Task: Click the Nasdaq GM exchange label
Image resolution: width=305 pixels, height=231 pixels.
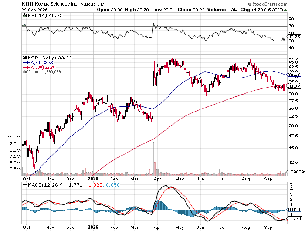Action: click(x=92, y=4)
